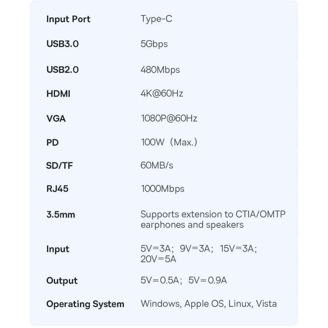The height and width of the screenshot is (328, 328).
Task: Click the VGA row label
Action: pyautogui.click(x=56, y=118)
